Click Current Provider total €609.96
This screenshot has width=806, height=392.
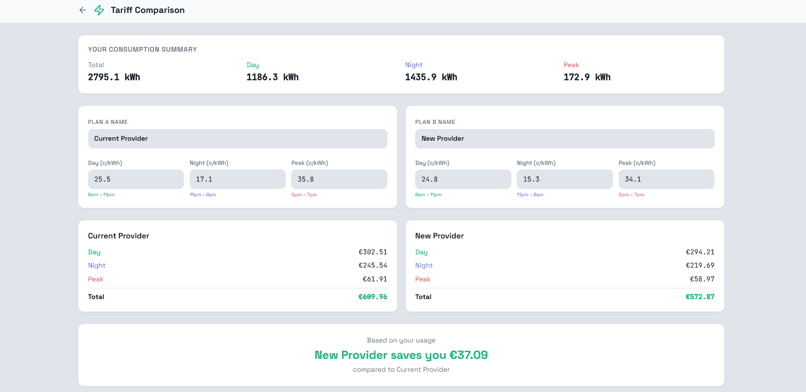pos(373,296)
